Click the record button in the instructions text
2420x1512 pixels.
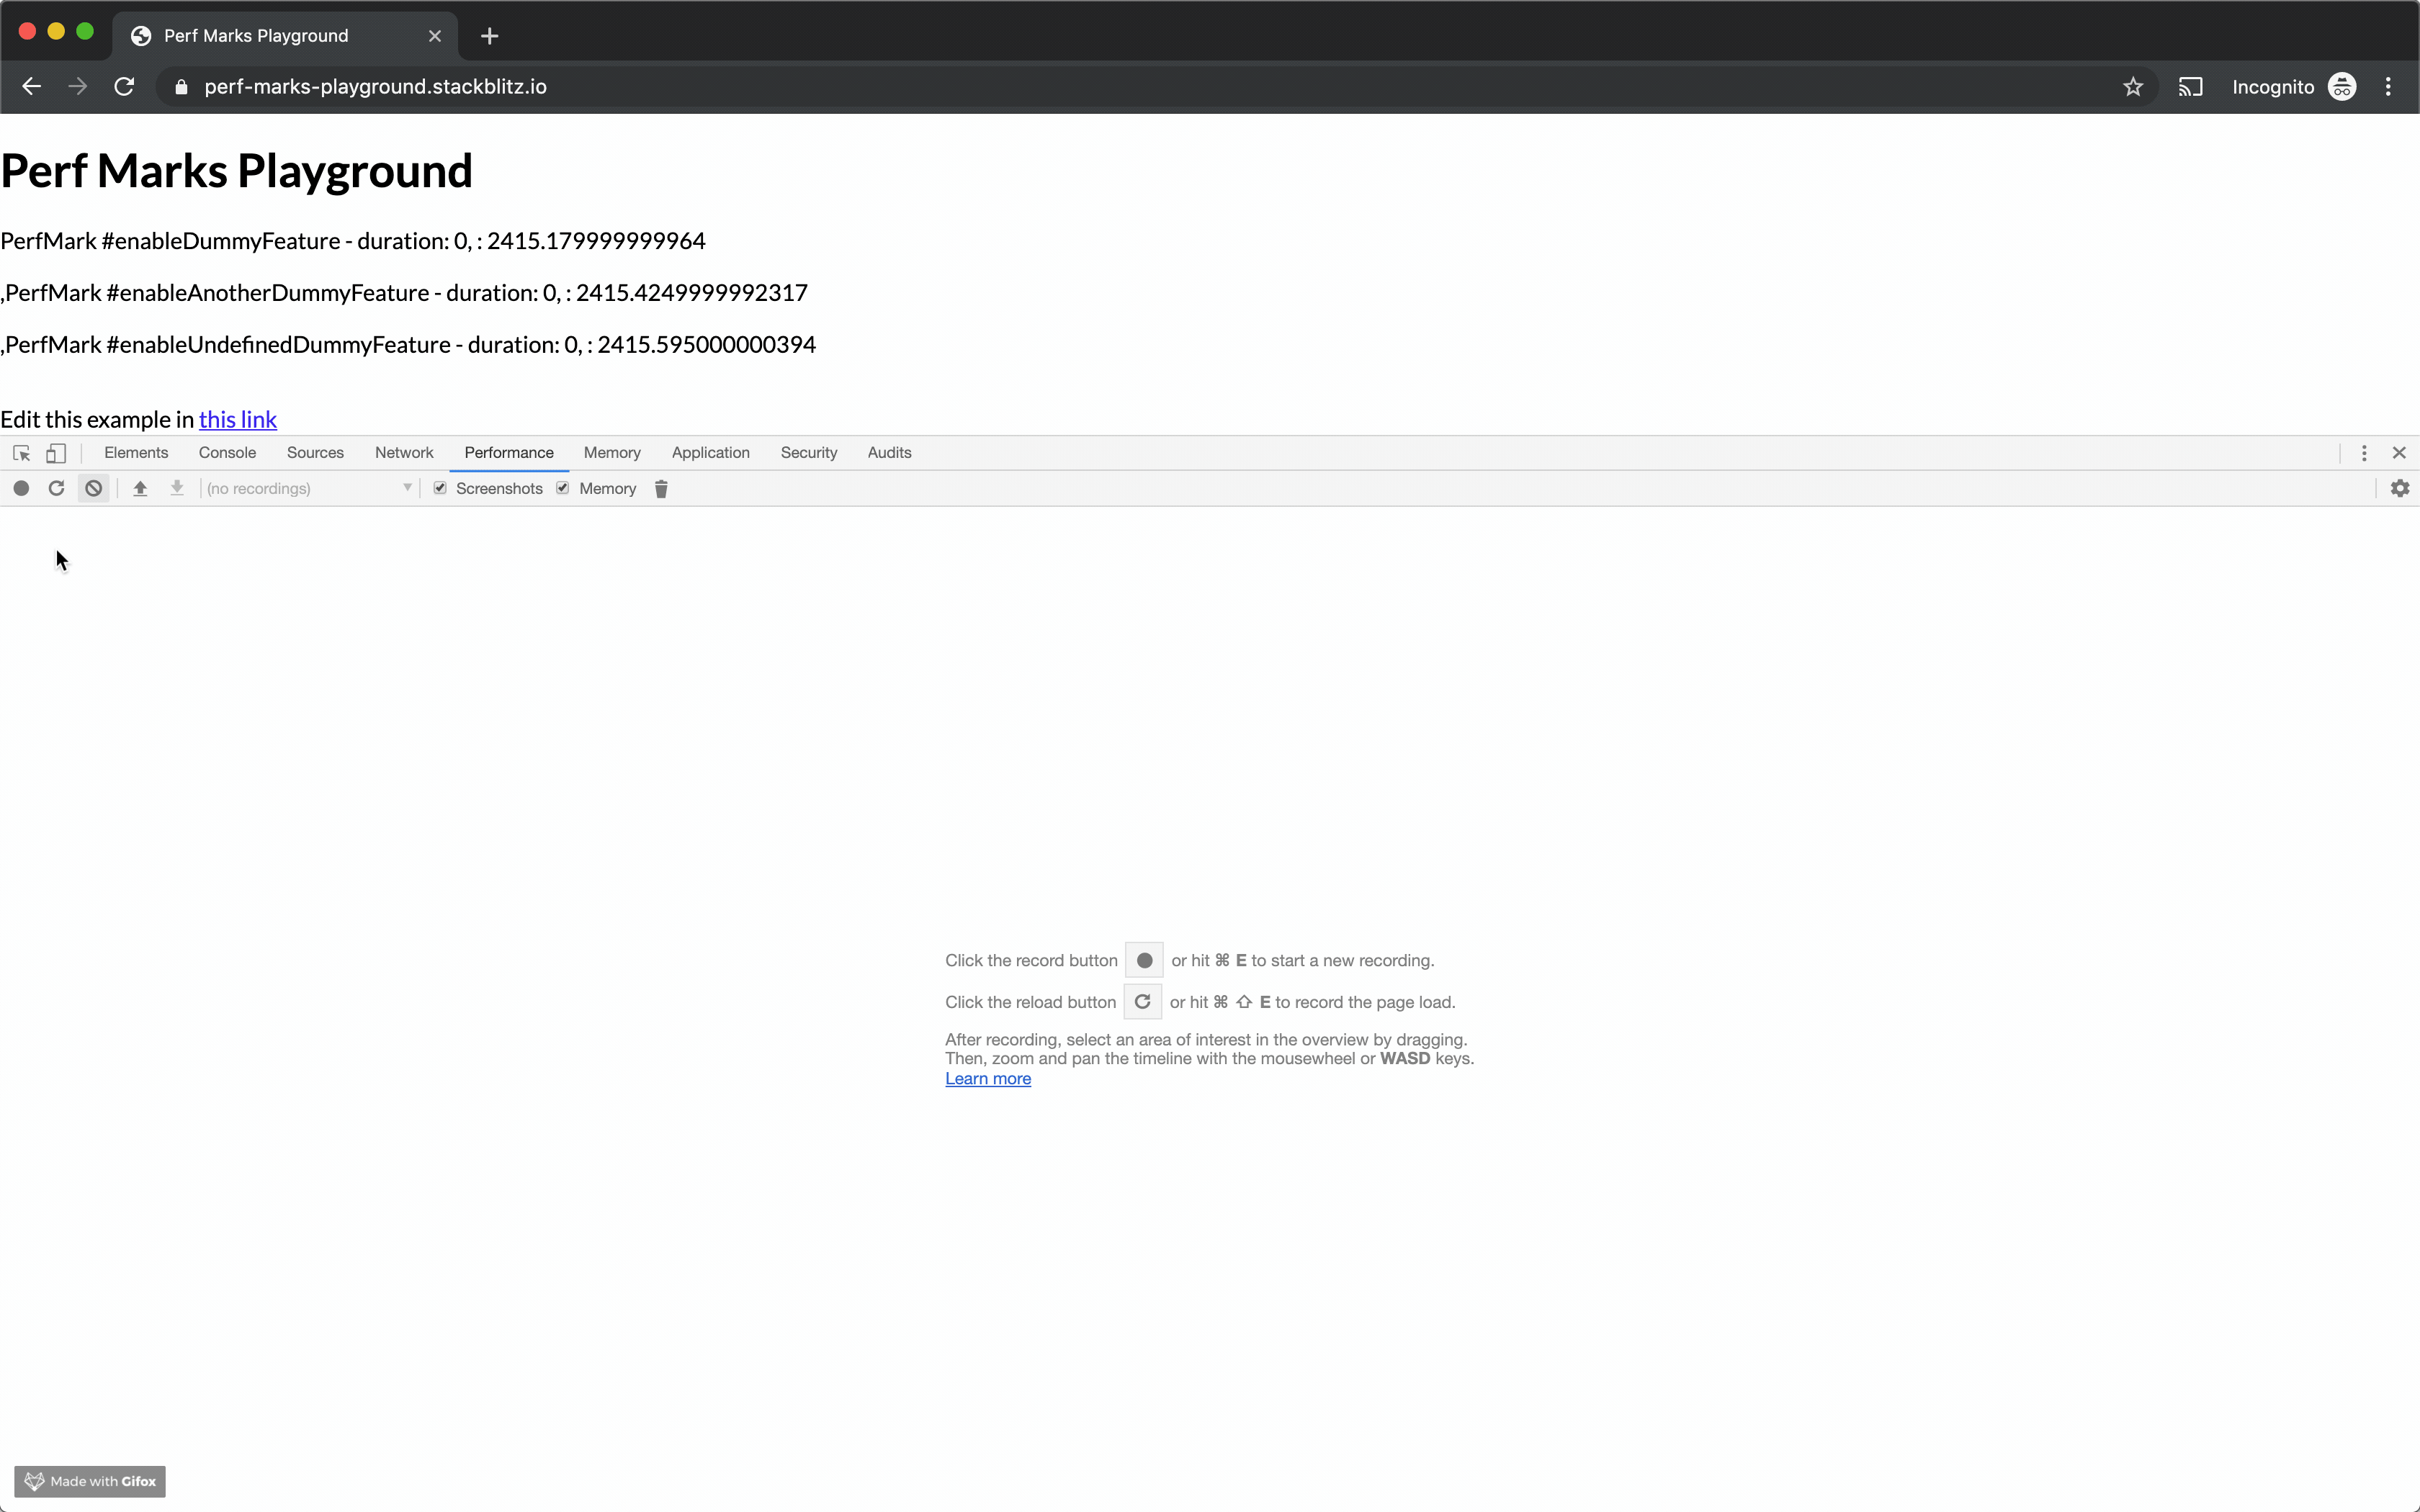(x=1144, y=960)
